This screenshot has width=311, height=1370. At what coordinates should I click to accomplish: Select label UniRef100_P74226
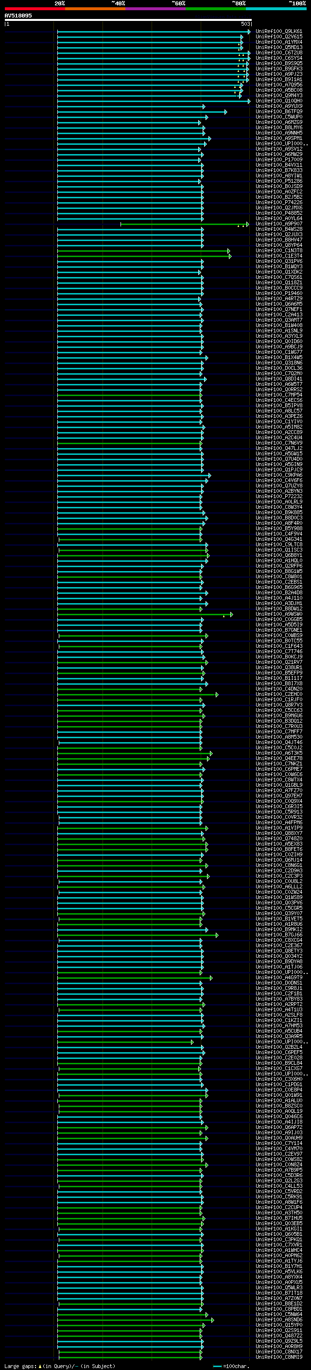pyautogui.click(x=279, y=203)
